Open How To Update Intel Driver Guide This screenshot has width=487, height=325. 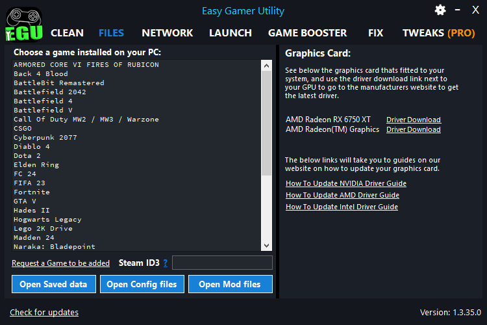[x=342, y=207]
